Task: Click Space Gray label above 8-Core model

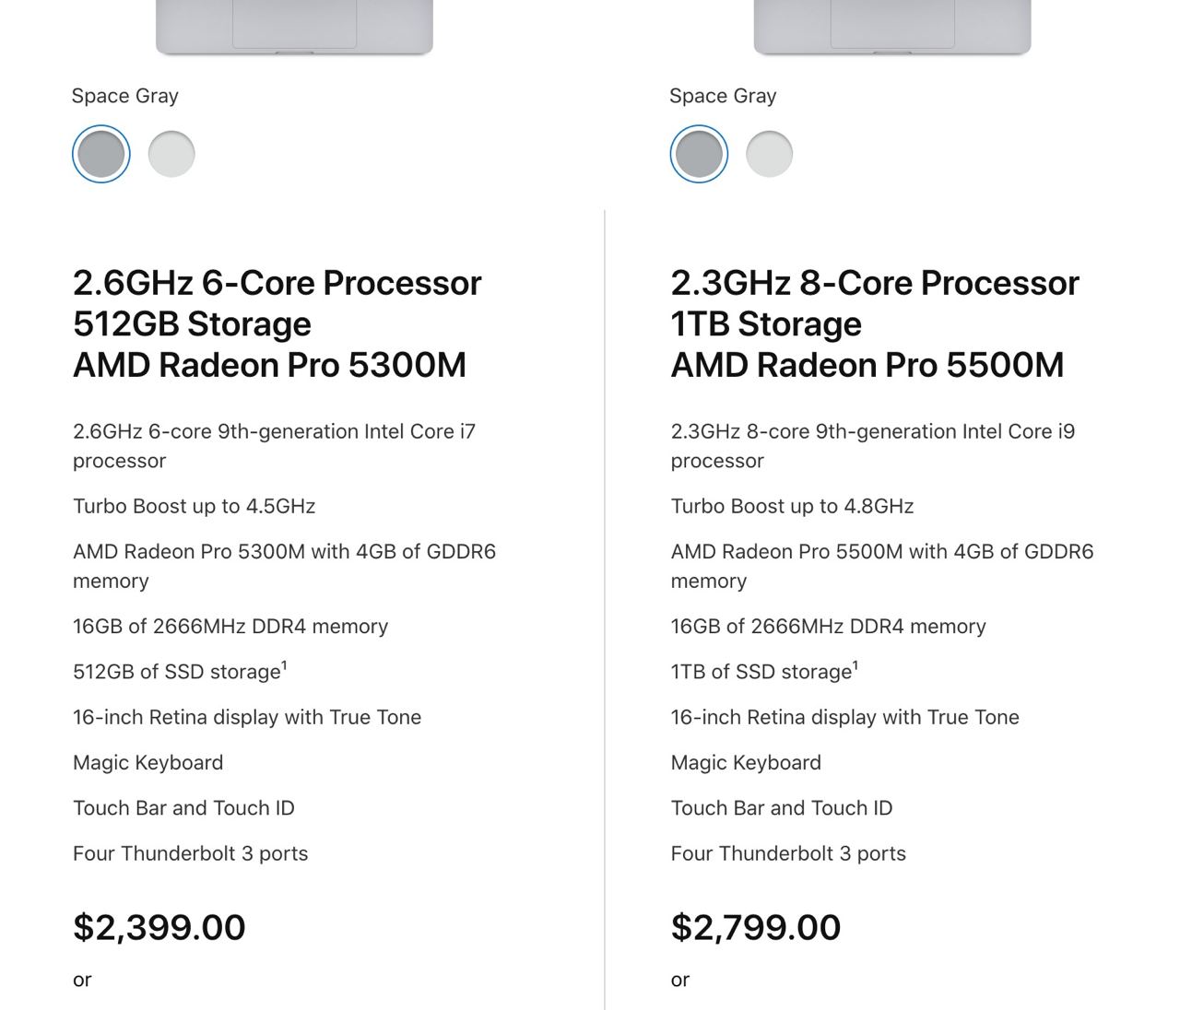Action: [723, 96]
